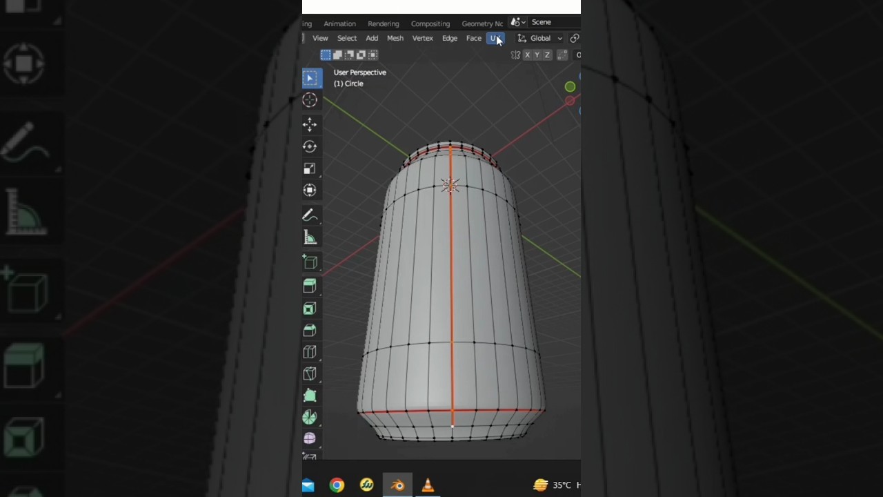Open the Vertex menu

point(423,39)
